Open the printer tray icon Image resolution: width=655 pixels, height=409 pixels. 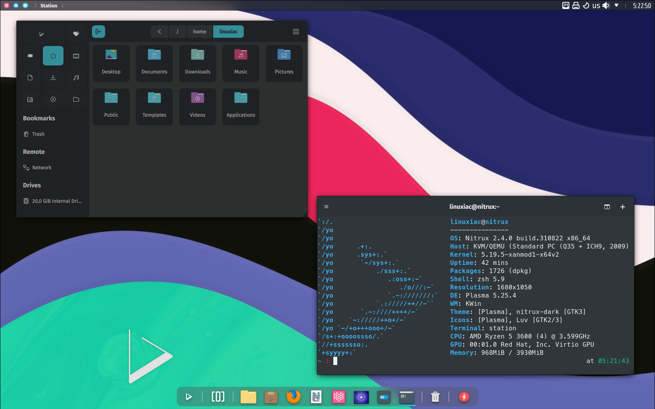(576, 5)
